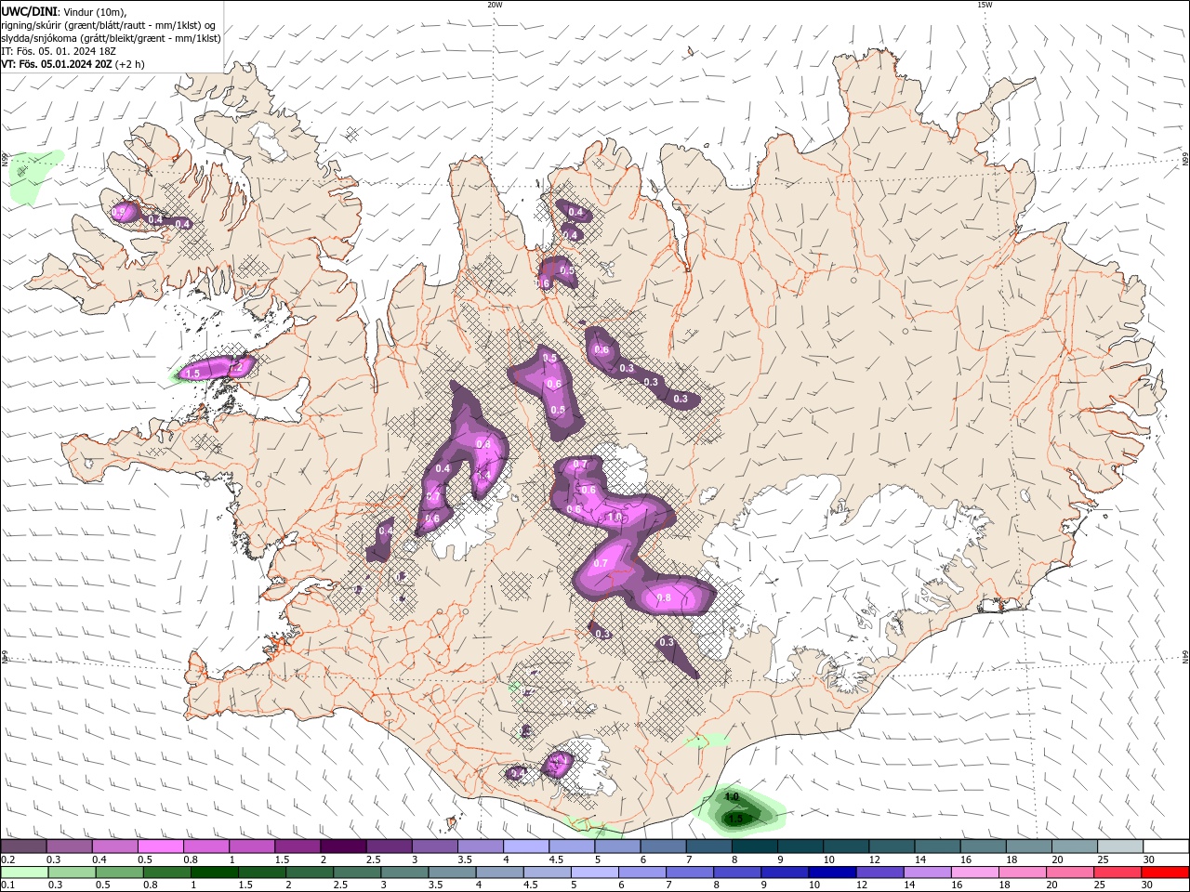The height and width of the screenshot is (892, 1190).
Task: Click the snow-scale swatch labeled 0.3
Action: pyautogui.click(x=70, y=846)
